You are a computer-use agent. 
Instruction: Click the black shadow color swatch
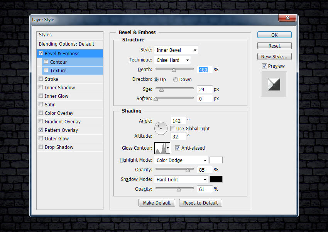coord(216,179)
